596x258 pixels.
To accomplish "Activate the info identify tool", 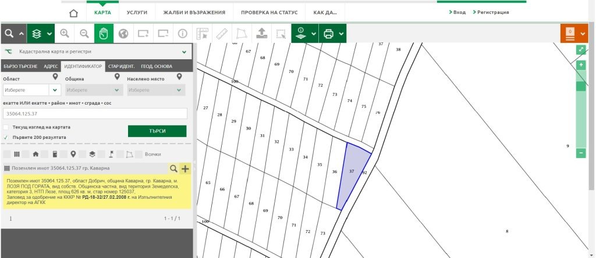I will click(182, 34).
